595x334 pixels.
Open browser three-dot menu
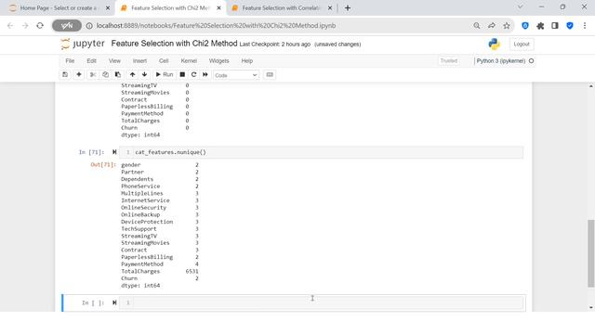(x=585, y=26)
